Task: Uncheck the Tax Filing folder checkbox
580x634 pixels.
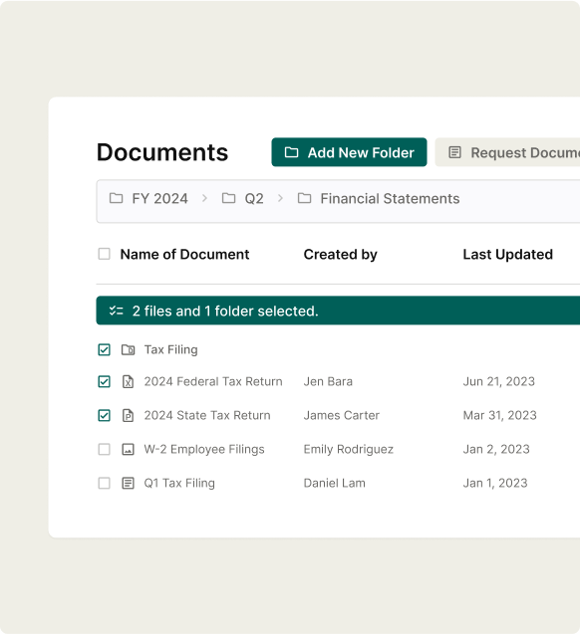Action: pos(104,349)
